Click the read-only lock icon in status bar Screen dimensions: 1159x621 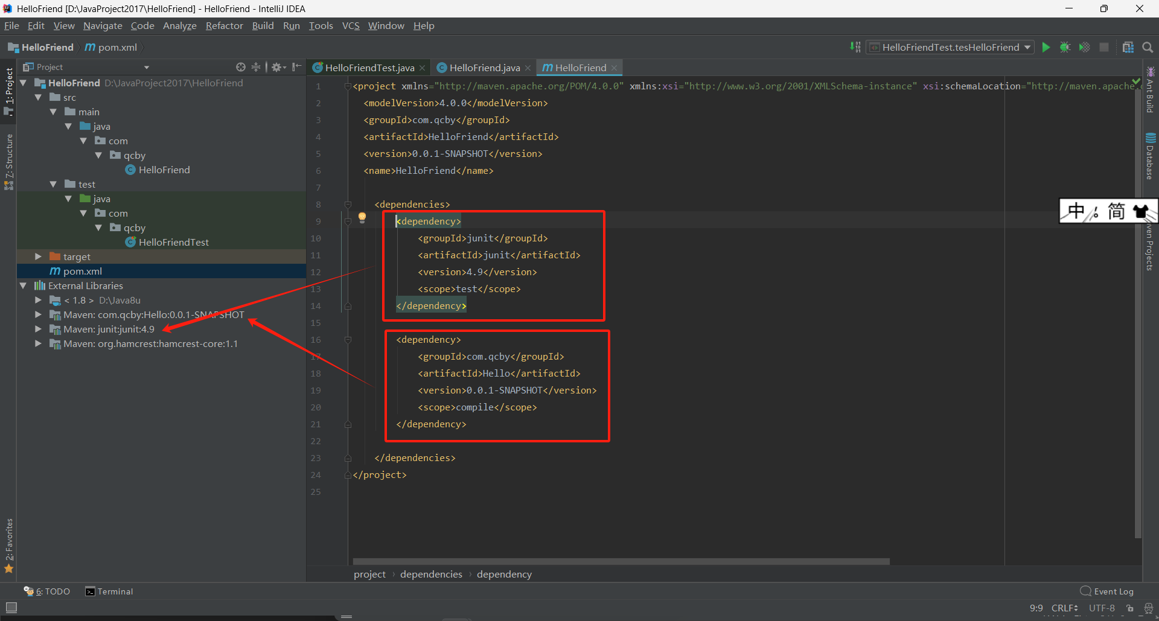(x=1130, y=608)
